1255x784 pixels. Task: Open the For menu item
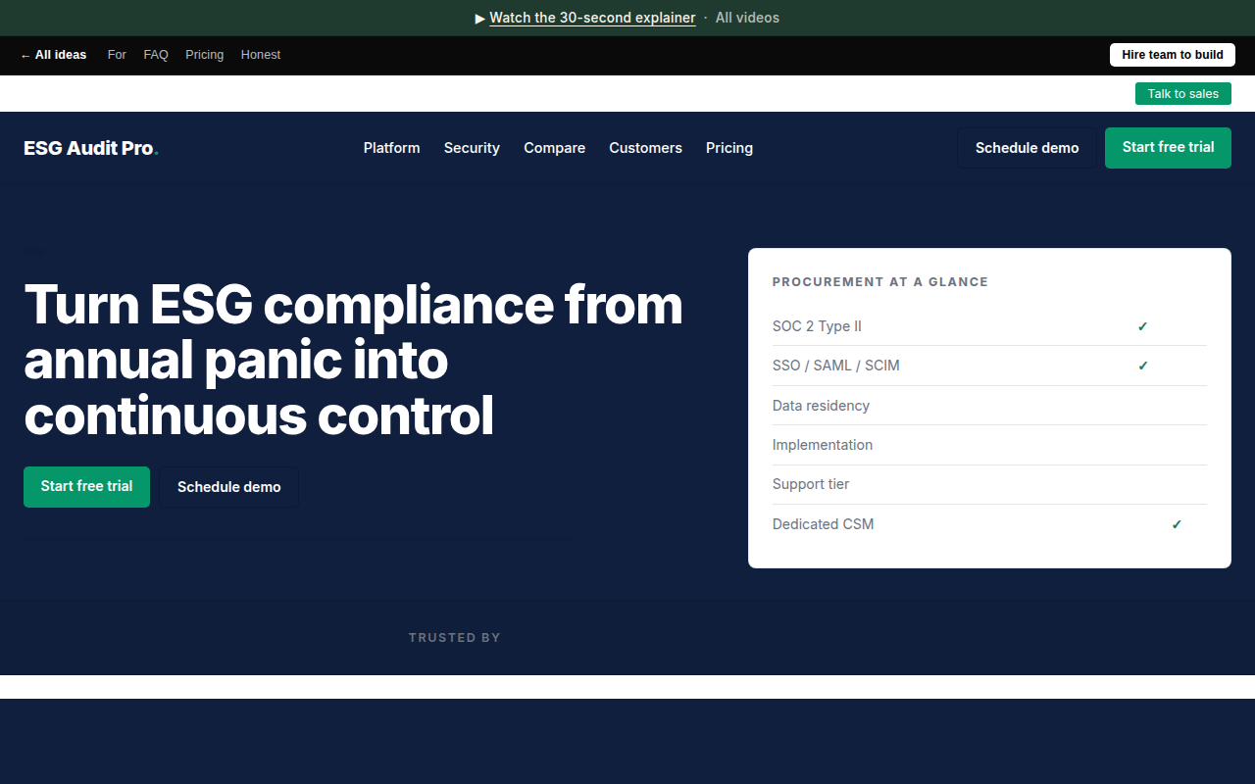pos(117,55)
